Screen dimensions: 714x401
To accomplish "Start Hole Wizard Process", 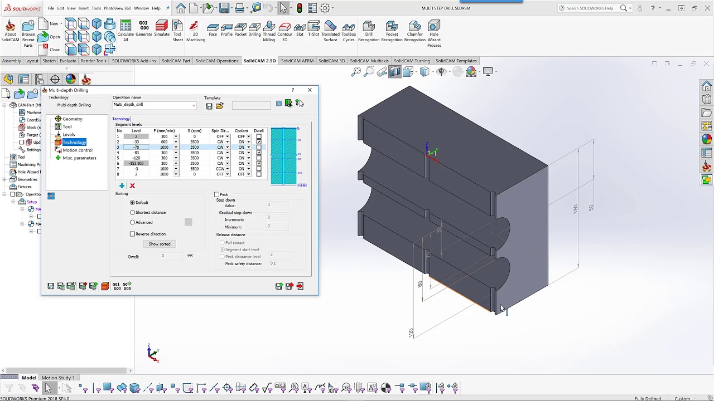I will tap(434, 33).
